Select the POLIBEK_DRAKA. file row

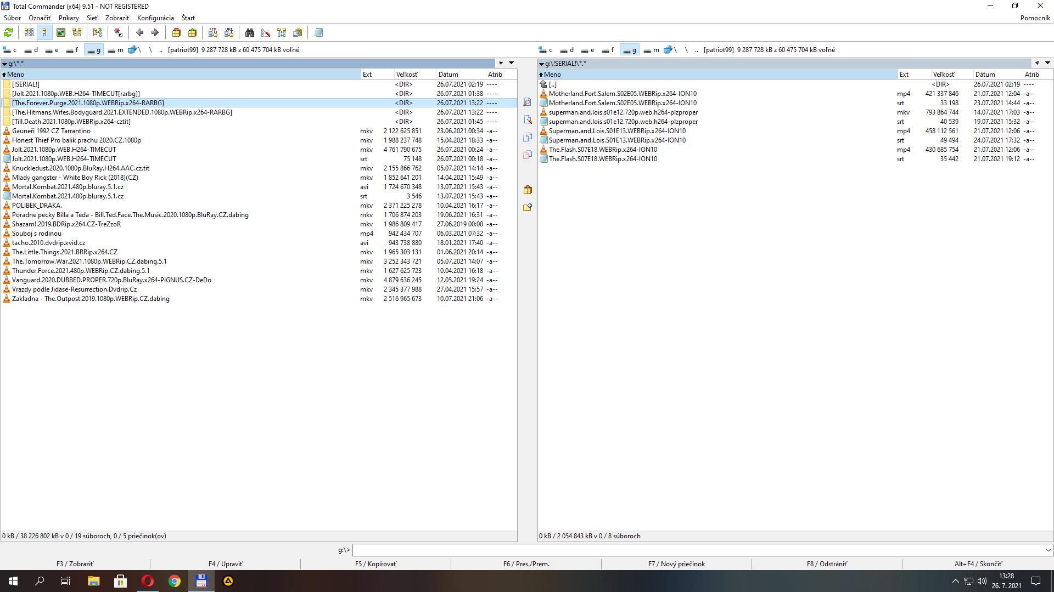click(259, 206)
